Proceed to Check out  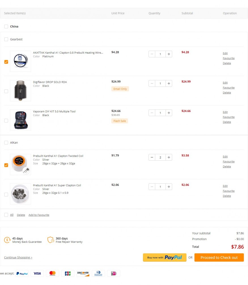click(219, 257)
